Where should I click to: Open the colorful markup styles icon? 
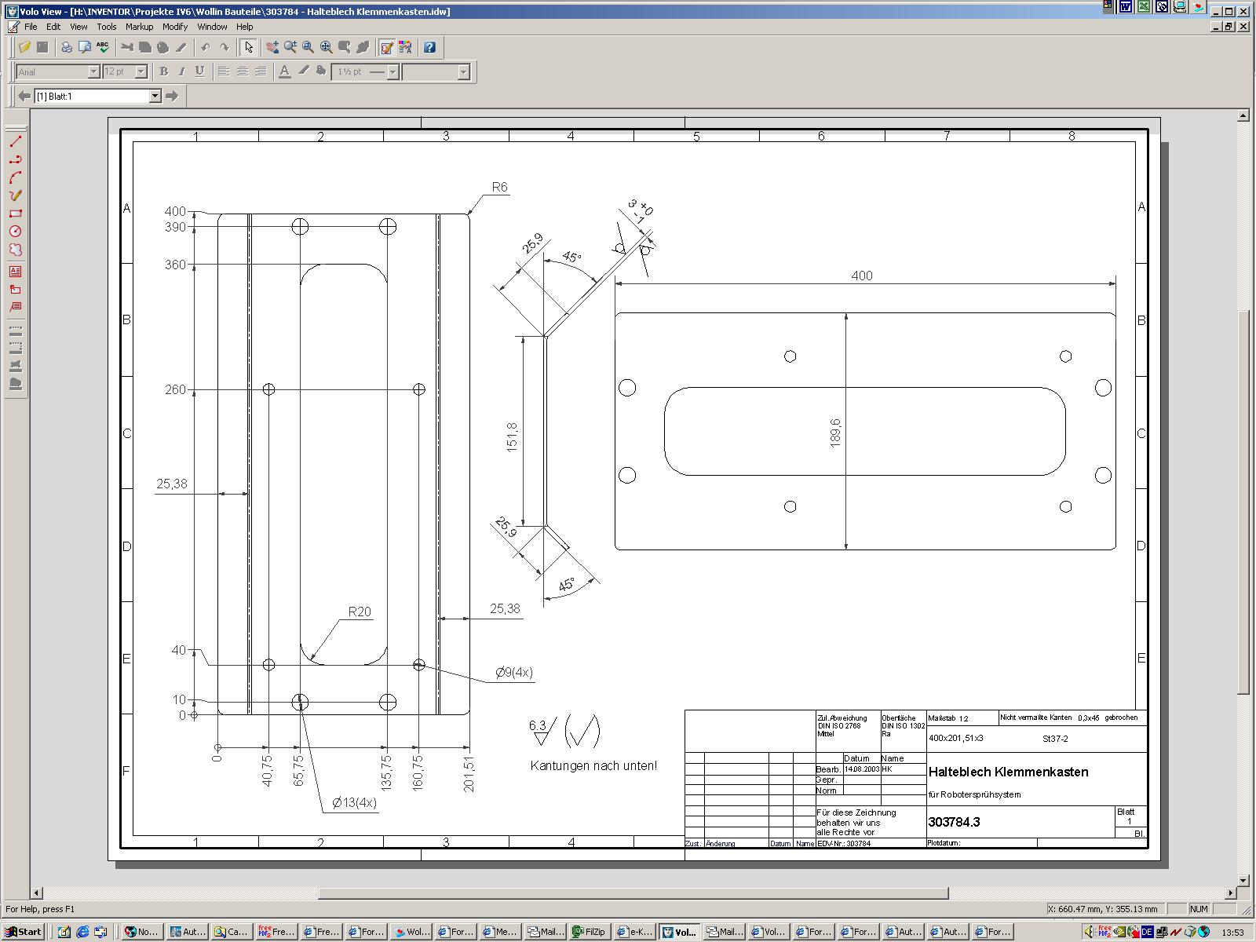coord(405,48)
